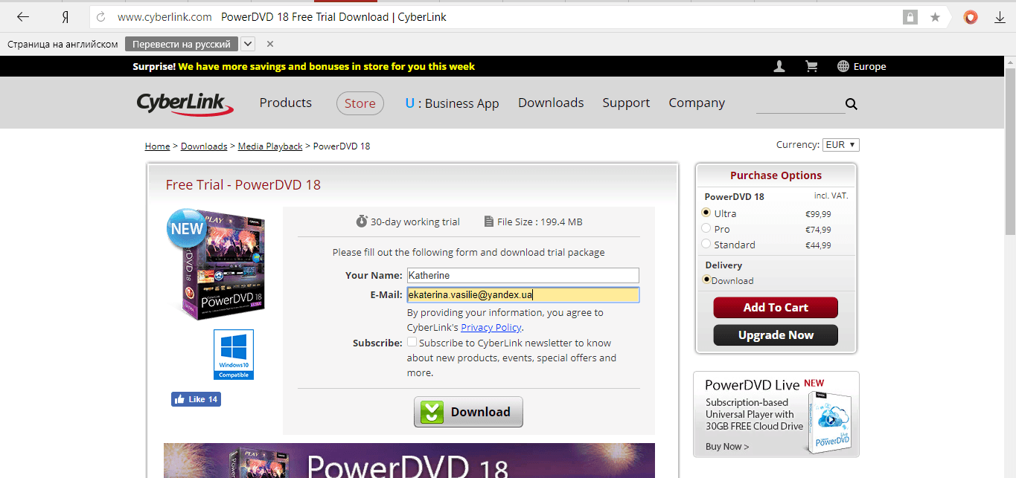This screenshot has height=478, width=1016.
Task: Translate page with Перевести на русский
Action: tap(182, 44)
